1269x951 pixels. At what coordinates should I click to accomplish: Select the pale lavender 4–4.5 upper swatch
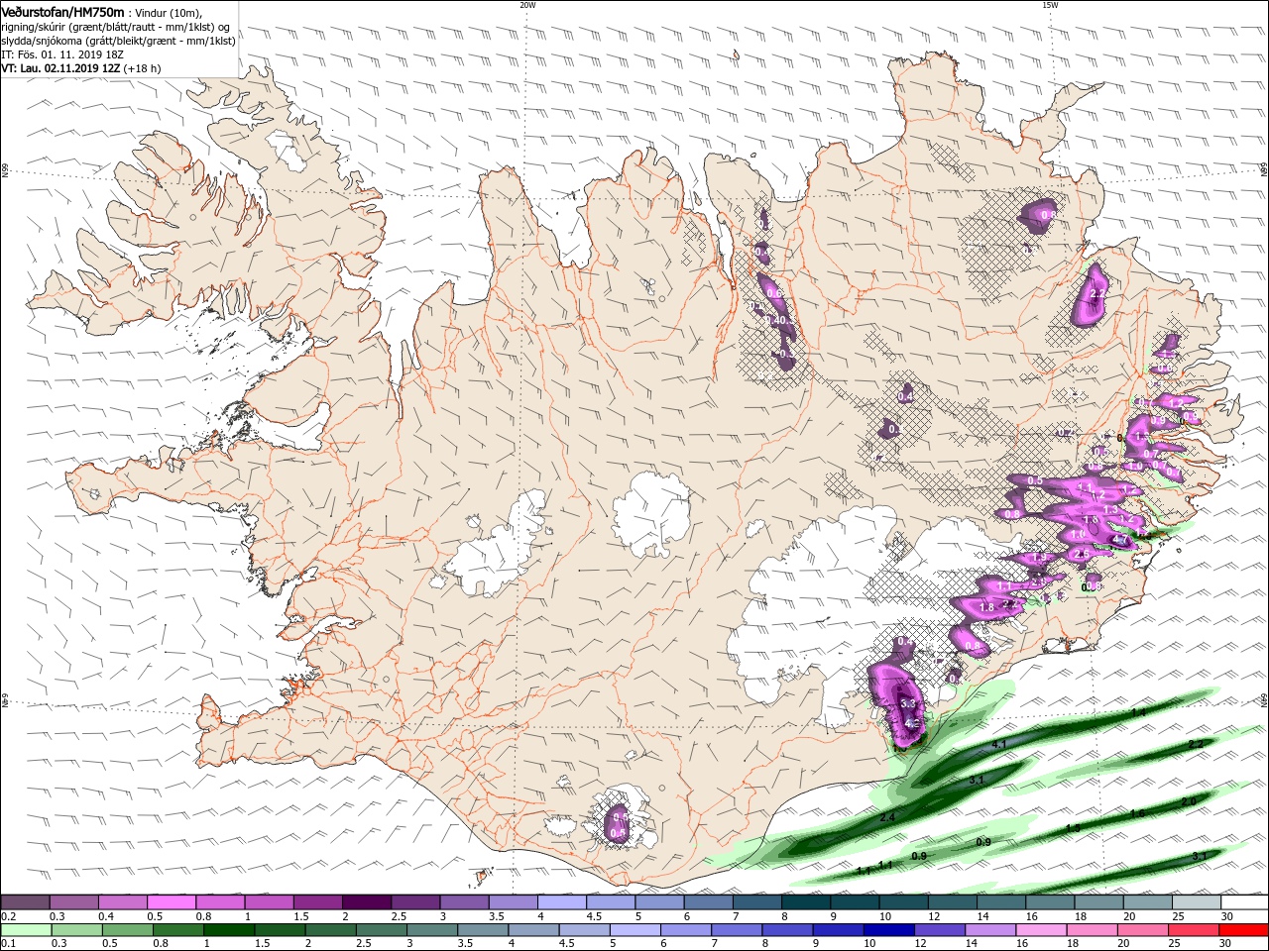click(563, 902)
